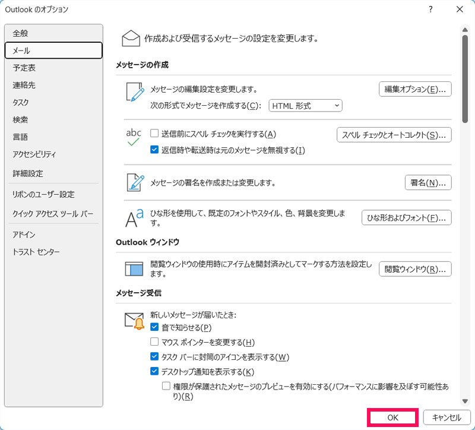Uncheck 返信時や転送時は元のメッセージを無視する
Image resolution: width=475 pixels, height=430 pixels.
(154, 150)
